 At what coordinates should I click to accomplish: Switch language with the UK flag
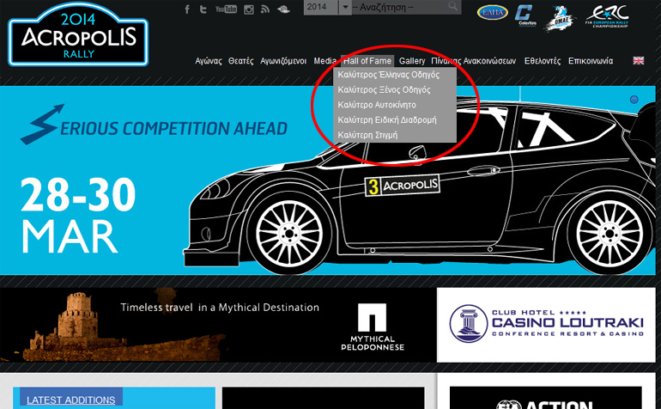click(x=639, y=61)
